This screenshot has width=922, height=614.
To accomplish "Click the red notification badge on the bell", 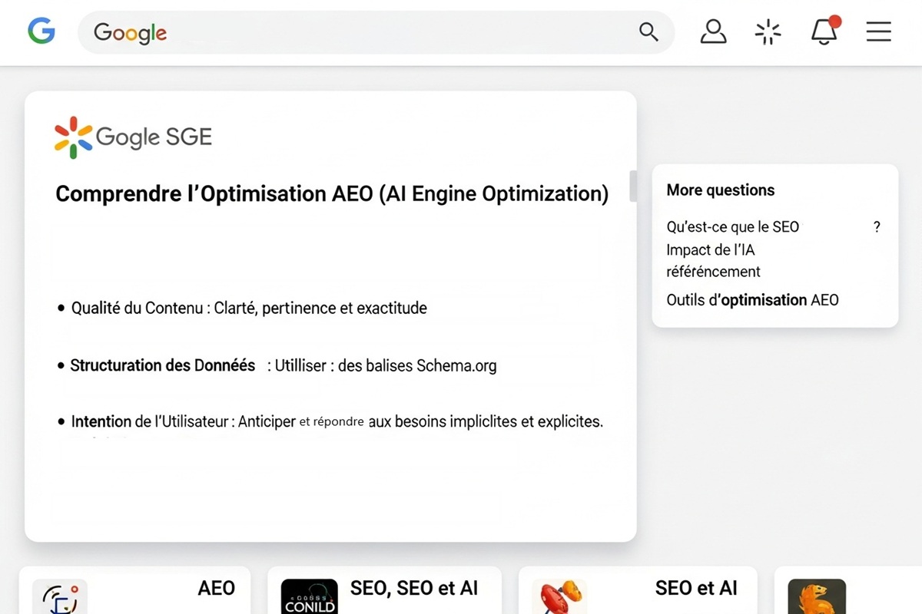I will (834, 21).
